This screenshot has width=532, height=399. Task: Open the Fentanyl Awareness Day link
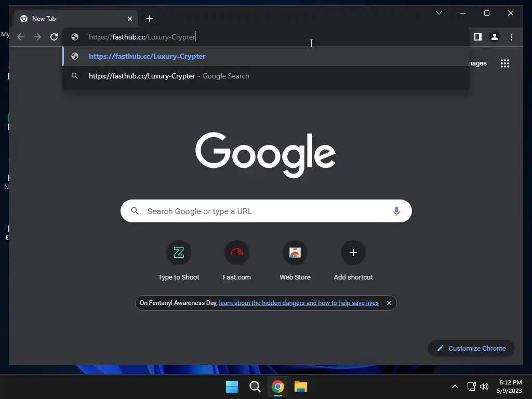299,303
